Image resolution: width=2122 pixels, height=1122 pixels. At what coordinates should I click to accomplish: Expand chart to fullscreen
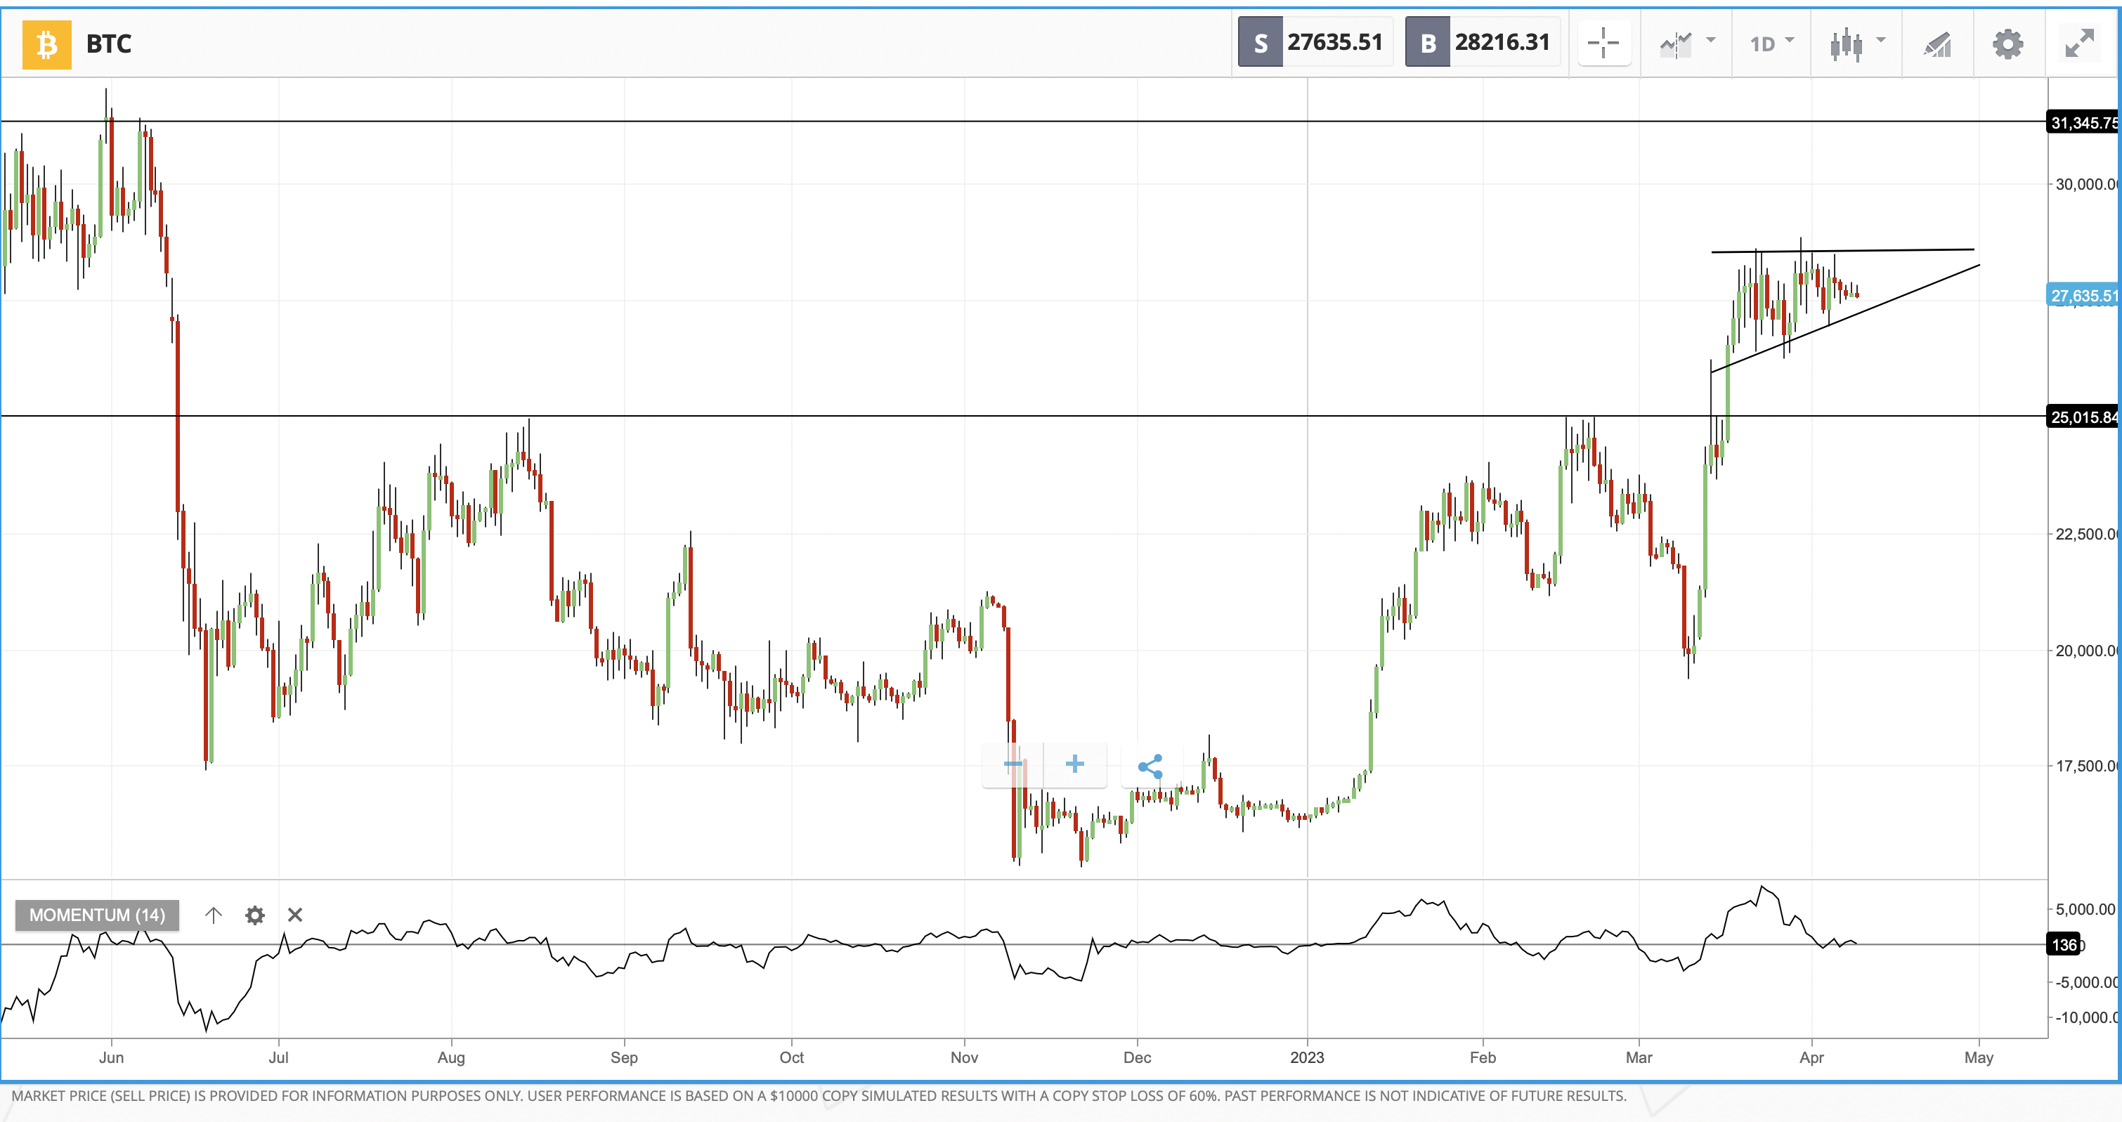click(x=2079, y=43)
